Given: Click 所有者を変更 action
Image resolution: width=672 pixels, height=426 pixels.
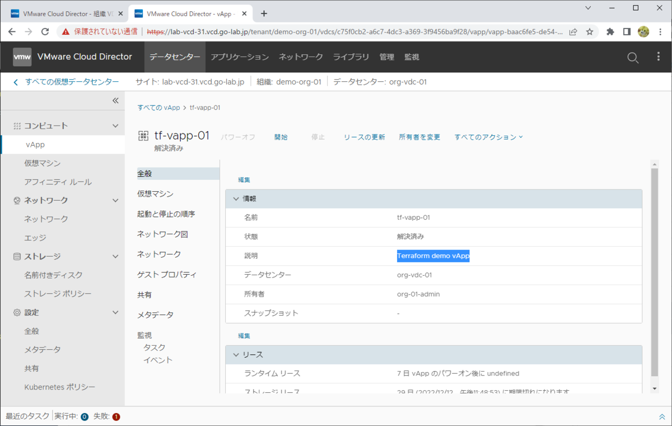Looking at the screenshot, I should tap(419, 137).
